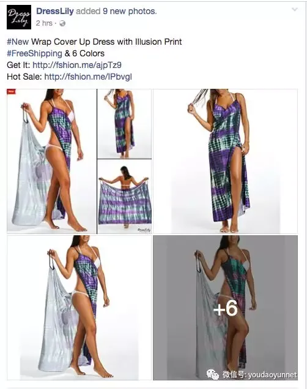The width and height of the screenshot is (307, 389).
Task: Open photo showing wrap held open from behind
Action: (124, 197)
